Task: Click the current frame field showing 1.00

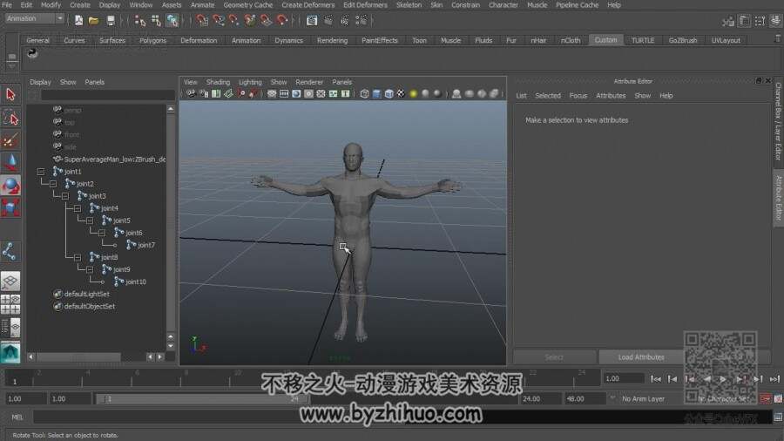Action: (x=623, y=378)
